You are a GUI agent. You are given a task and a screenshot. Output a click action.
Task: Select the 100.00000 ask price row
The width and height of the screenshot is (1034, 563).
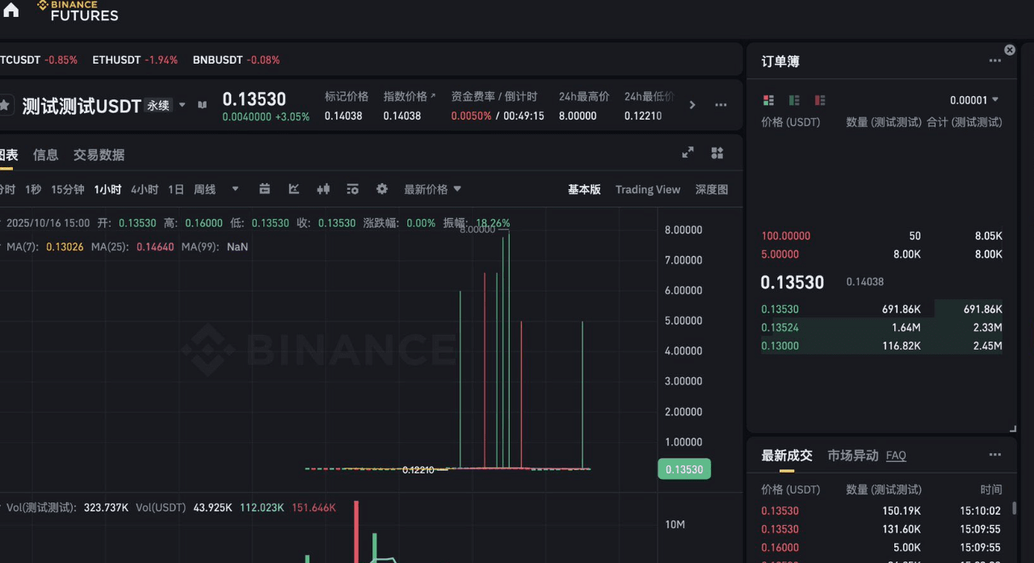coord(881,236)
